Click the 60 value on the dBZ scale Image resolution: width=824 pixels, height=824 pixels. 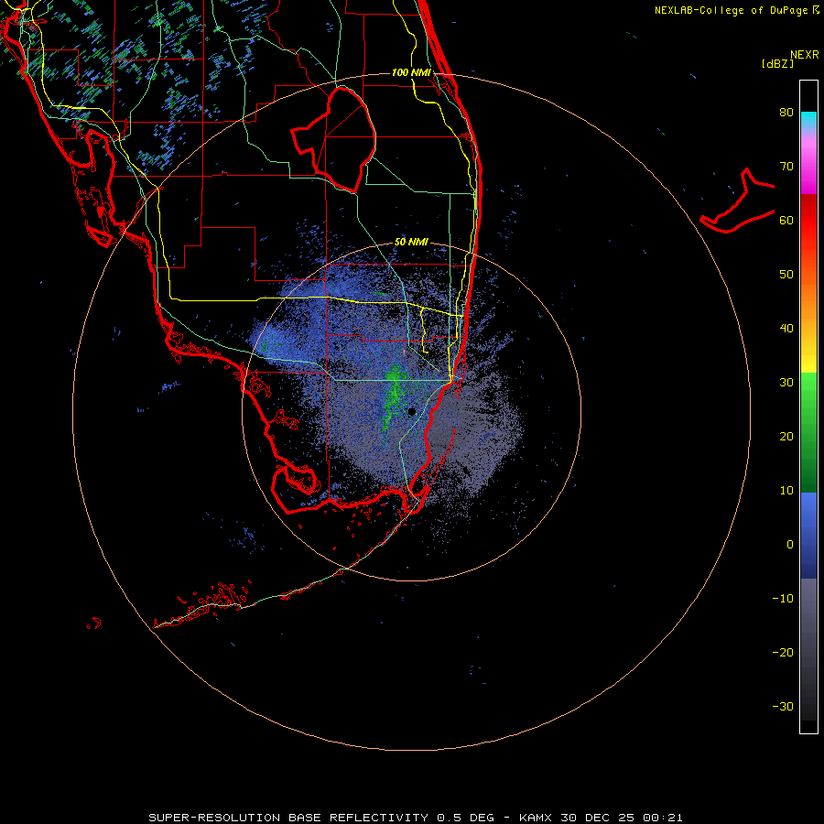pos(786,220)
